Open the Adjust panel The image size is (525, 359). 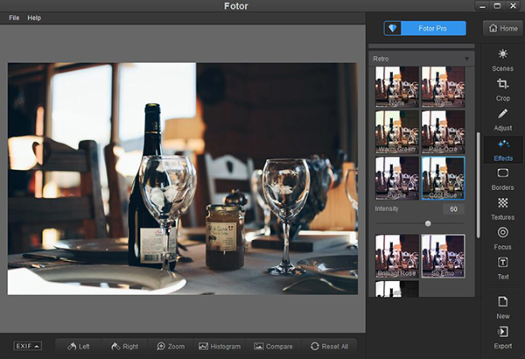(502, 120)
